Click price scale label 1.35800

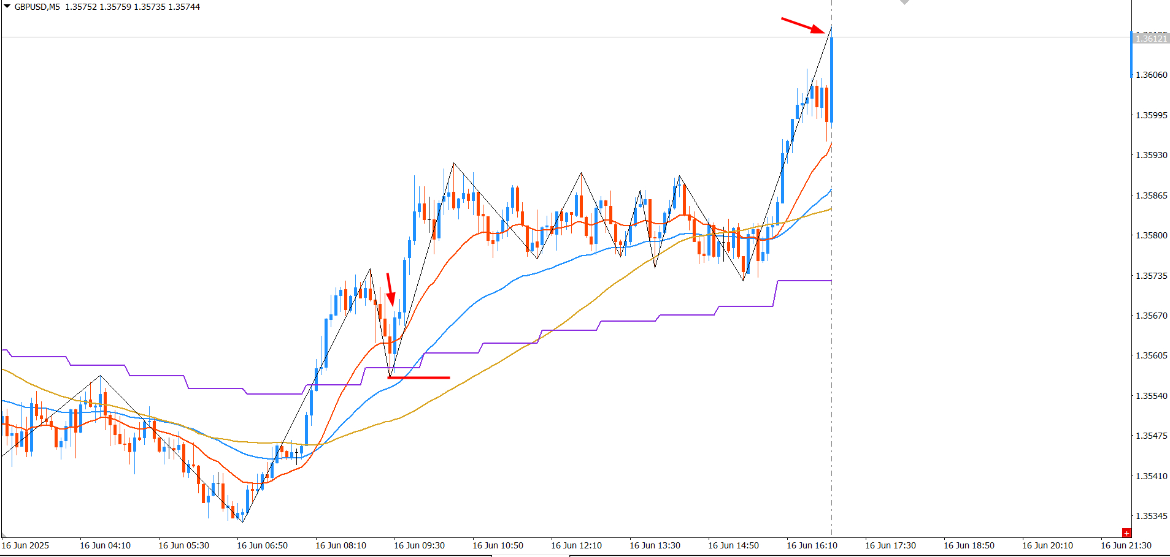click(x=1152, y=235)
